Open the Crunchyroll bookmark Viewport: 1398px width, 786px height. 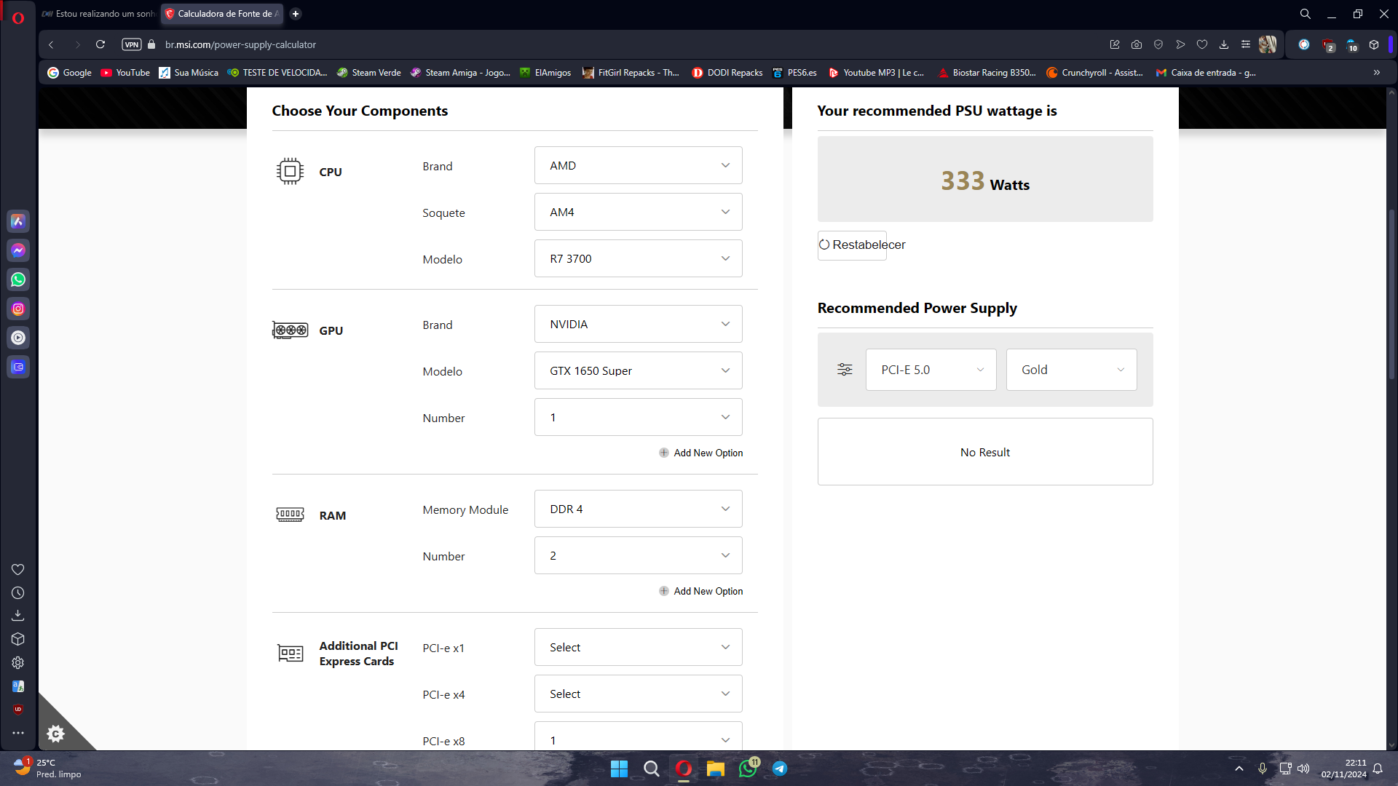point(1095,73)
